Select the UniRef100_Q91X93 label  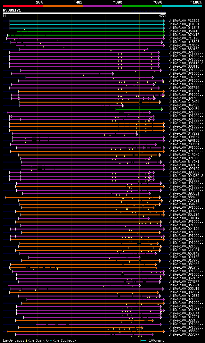tap(184, 310)
